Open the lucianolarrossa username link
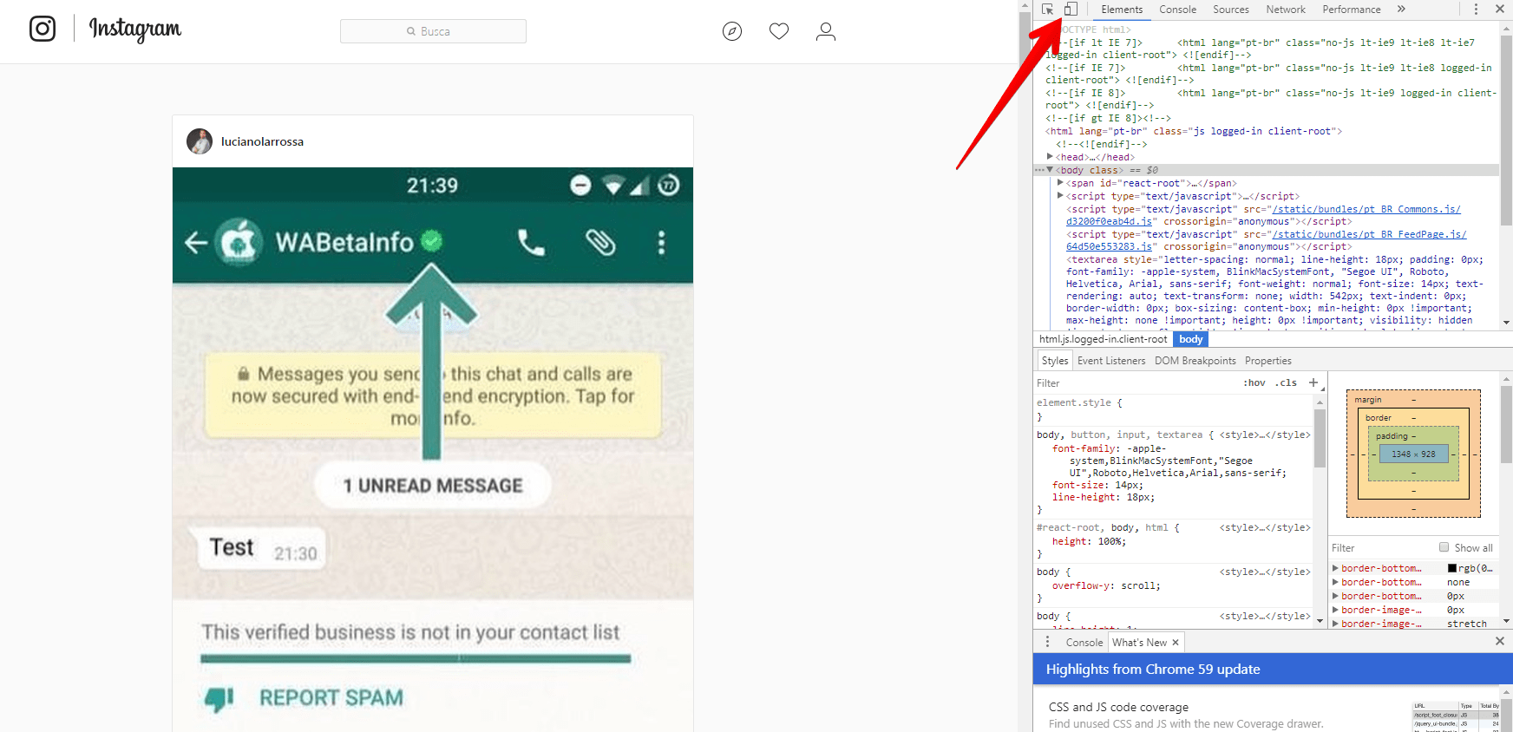 coord(262,141)
